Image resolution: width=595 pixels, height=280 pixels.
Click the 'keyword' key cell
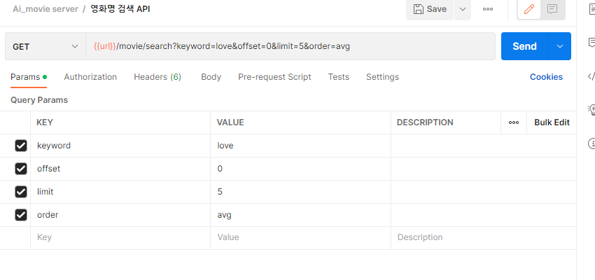tap(120, 146)
